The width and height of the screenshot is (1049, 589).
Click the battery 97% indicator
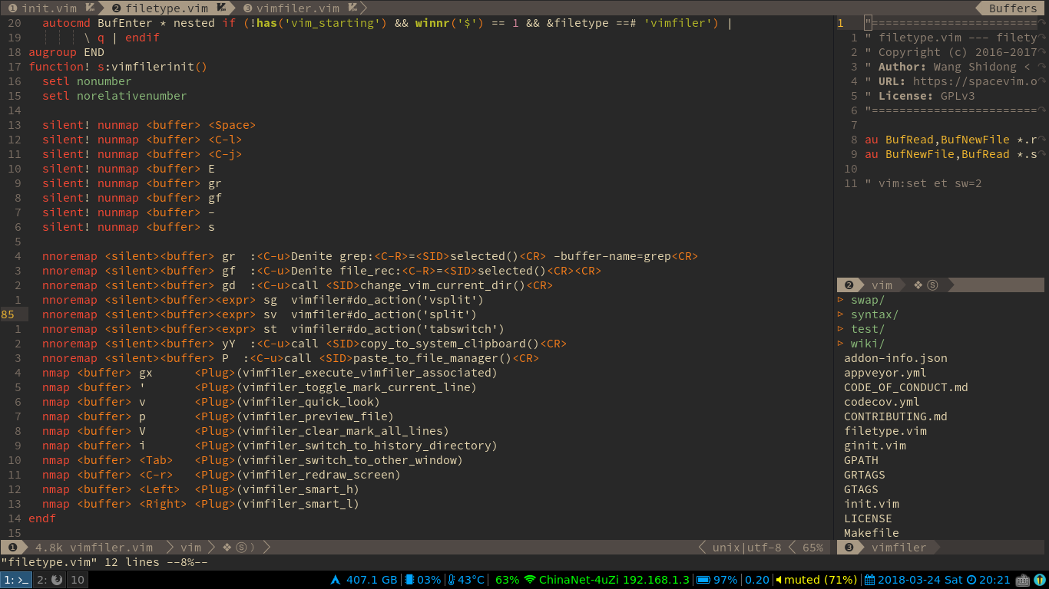pos(716,580)
